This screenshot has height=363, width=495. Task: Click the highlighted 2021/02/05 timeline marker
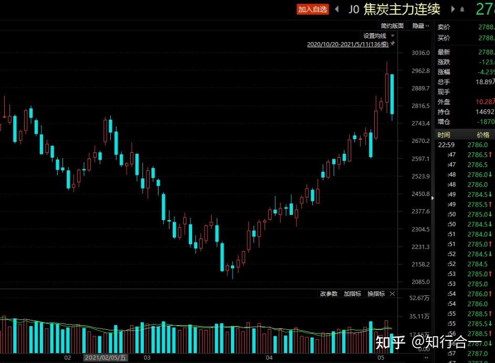[107, 357]
